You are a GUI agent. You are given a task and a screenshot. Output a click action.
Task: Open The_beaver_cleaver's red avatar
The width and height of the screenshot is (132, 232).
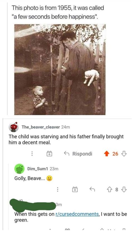point(14,127)
